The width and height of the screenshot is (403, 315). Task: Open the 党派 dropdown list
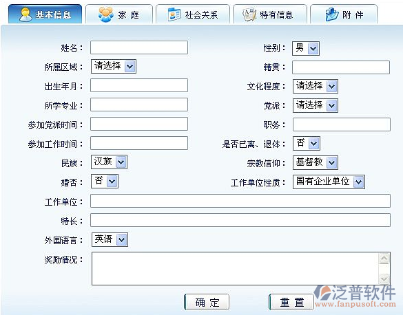tap(316, 105)
